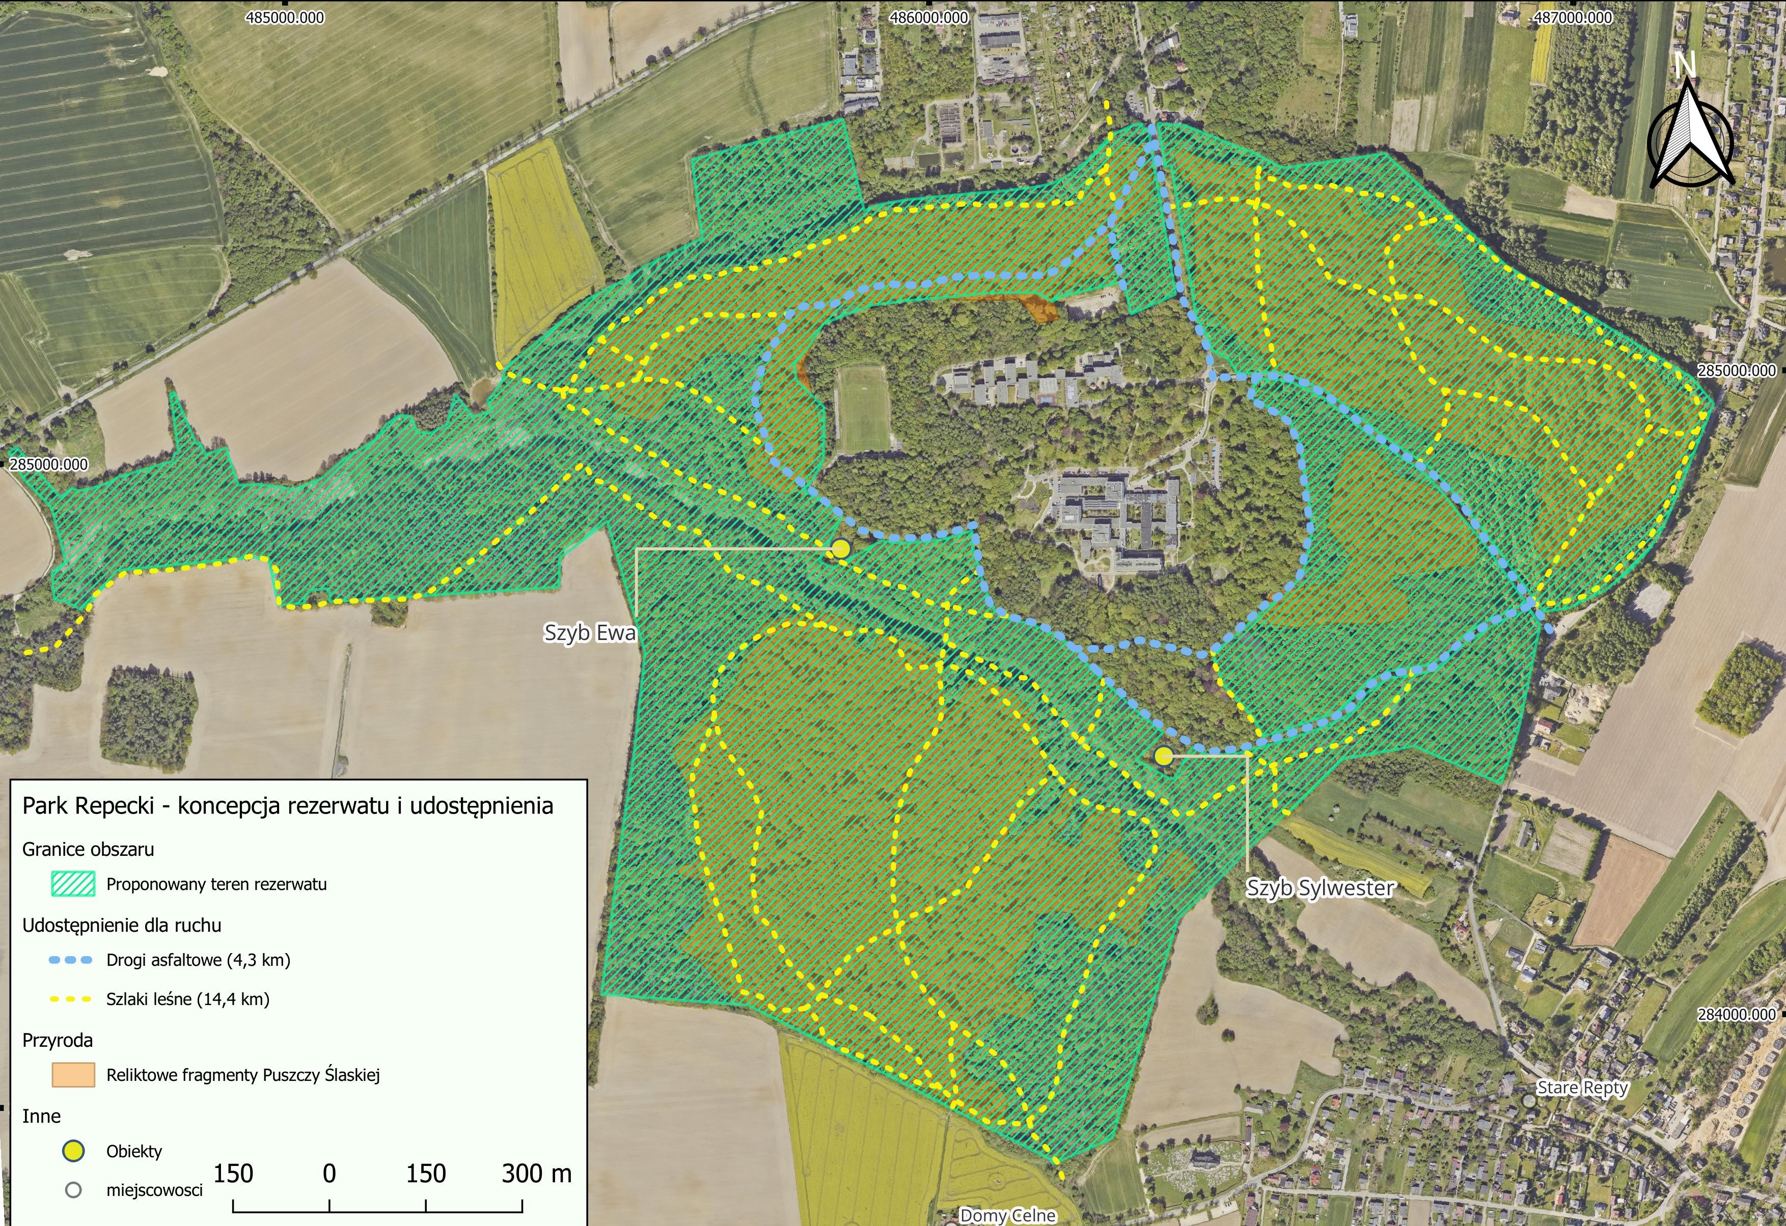Click the Przyroda legend heading

click(x=58, y=1040)
